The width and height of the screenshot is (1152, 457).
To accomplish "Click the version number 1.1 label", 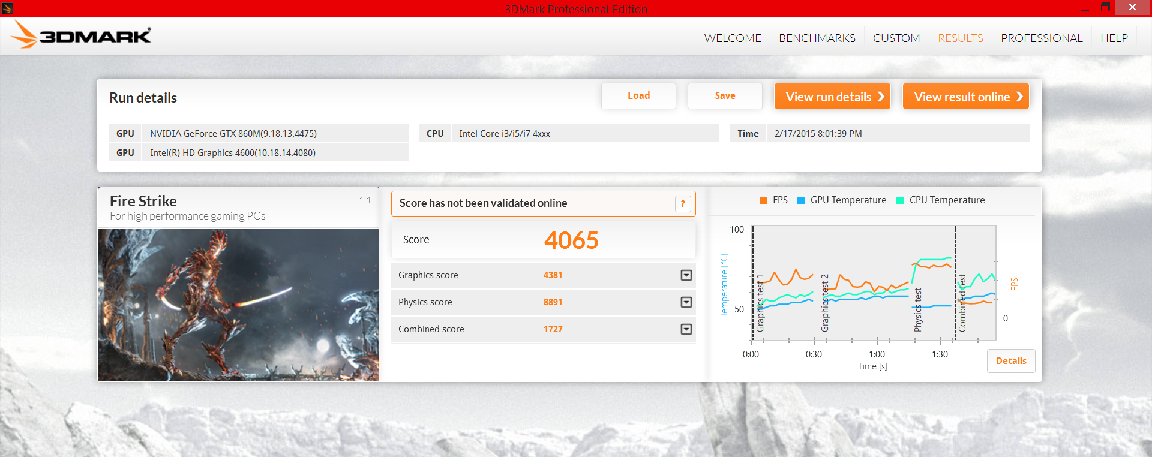I will (x=365, y=200).
